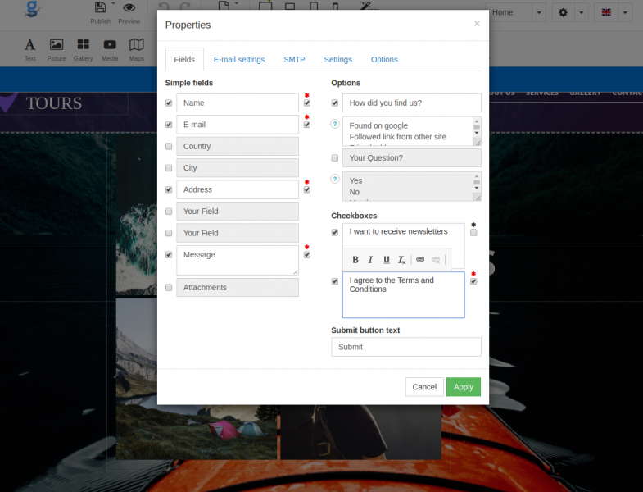Toggle the How did you find us? checkbox
Screen dimensions: 643x492
(x=335, y=102)
